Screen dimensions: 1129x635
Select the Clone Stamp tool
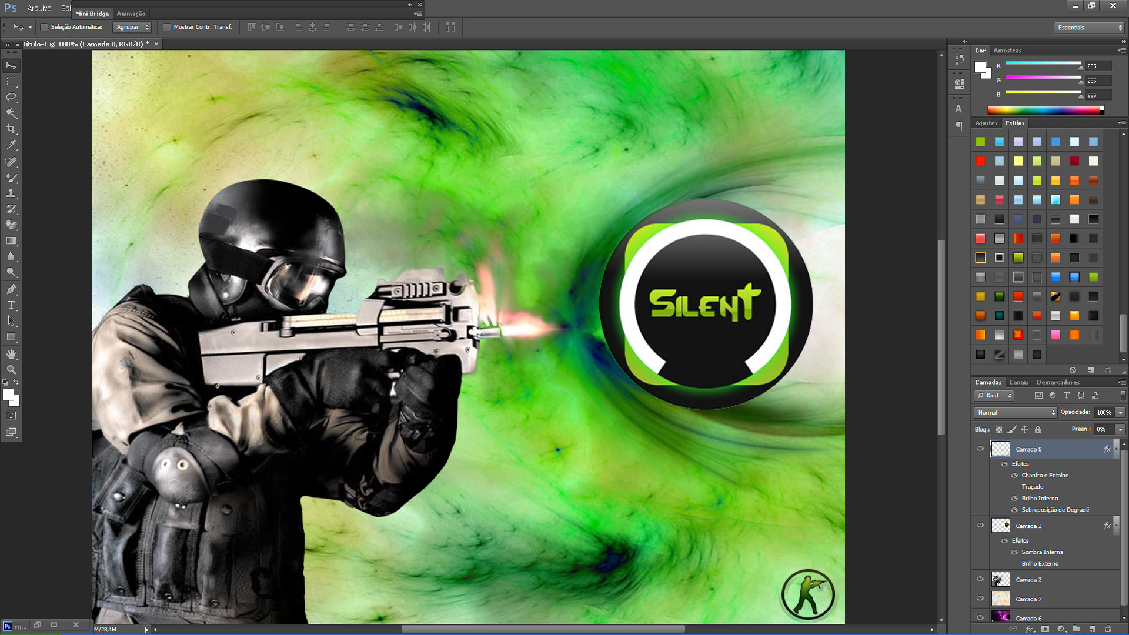tap(11, 193)
